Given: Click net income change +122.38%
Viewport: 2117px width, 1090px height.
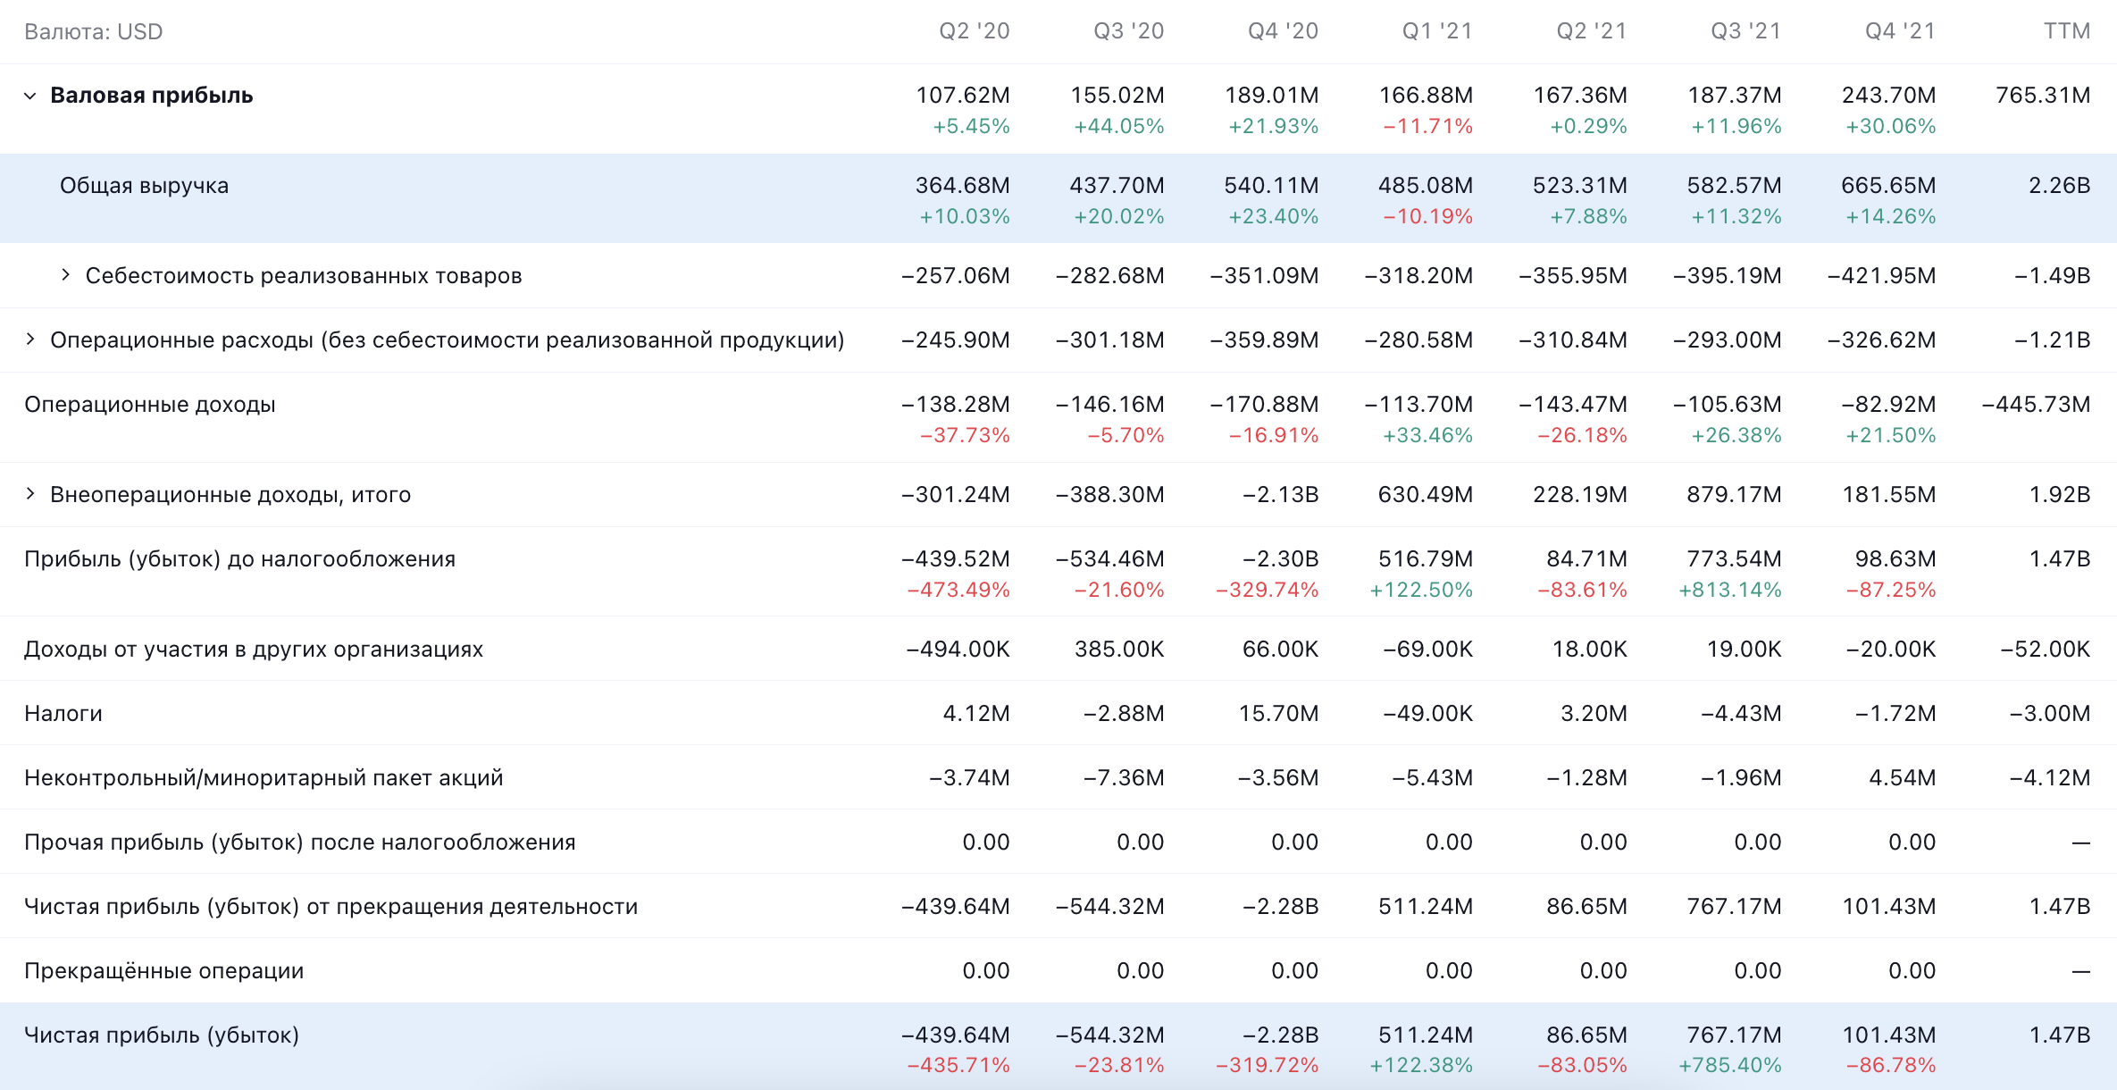Looking at the screenshot, I should (1421, 1065).
